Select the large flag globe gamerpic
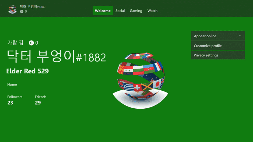Image resolution: width=253 pixels, height=142 pixels. click(140, 81)
